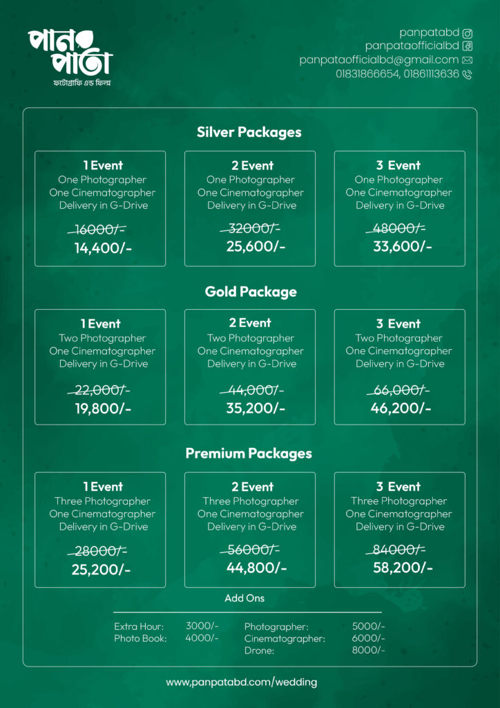The image size is (500, 708).
Task: Choose the Gold 2 Event package heading
Action: click(x=251, y=323)
